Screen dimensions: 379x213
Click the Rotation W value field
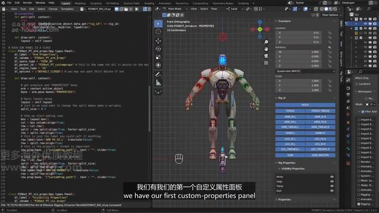[298, 52]
